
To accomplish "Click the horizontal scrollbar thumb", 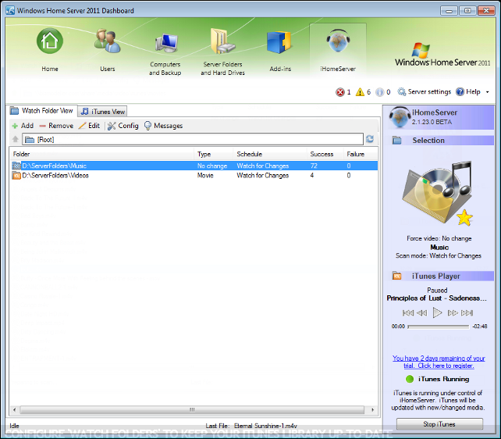I will [x=192, y=409].
